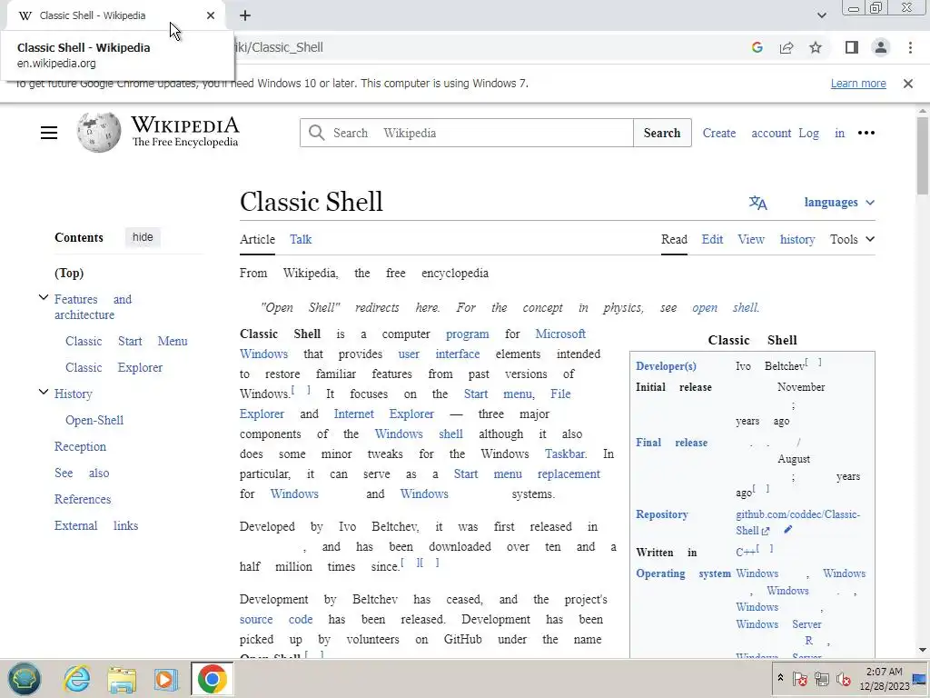The image size is (930, 698).
Task: Open Chrome profile avatar
Action: click(x=881, y=47)
